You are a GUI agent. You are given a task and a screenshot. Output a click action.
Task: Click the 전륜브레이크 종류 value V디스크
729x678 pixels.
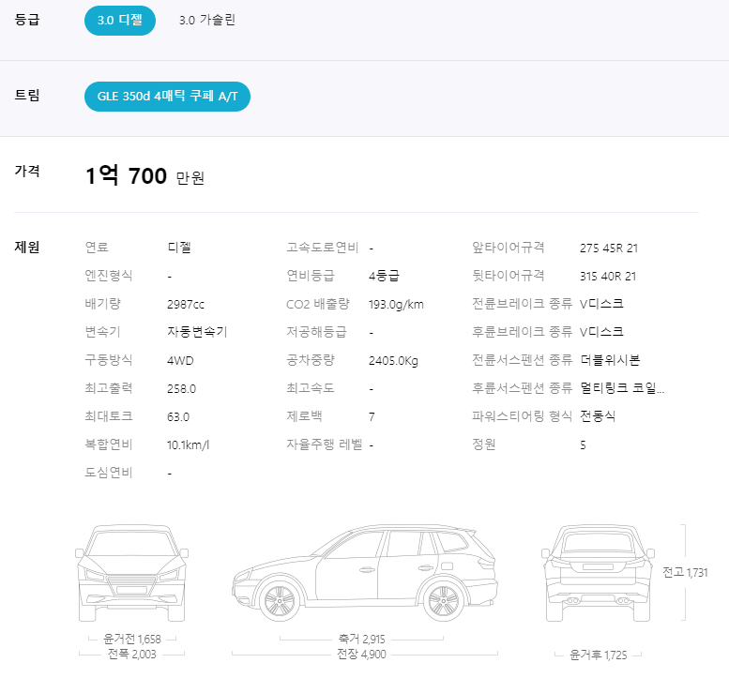pyautogui.click(x=601, y=304)
